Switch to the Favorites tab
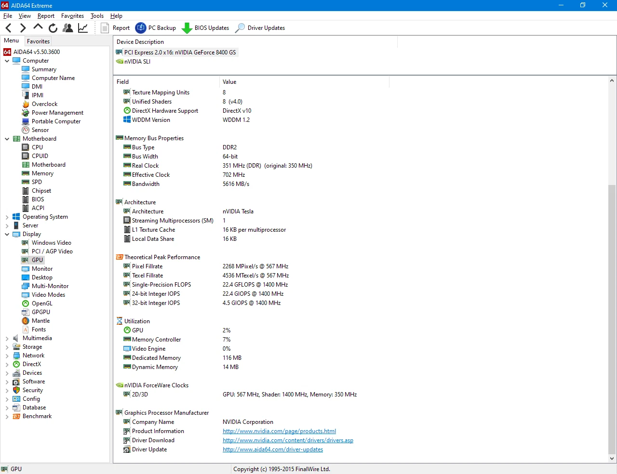This screenshot has height=474, width=617. pyautogui.click(x=38, y=41)
